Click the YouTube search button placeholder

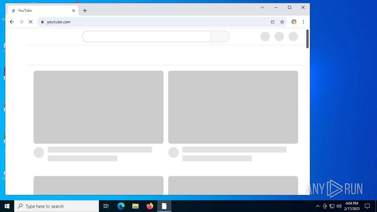(220, 37)
